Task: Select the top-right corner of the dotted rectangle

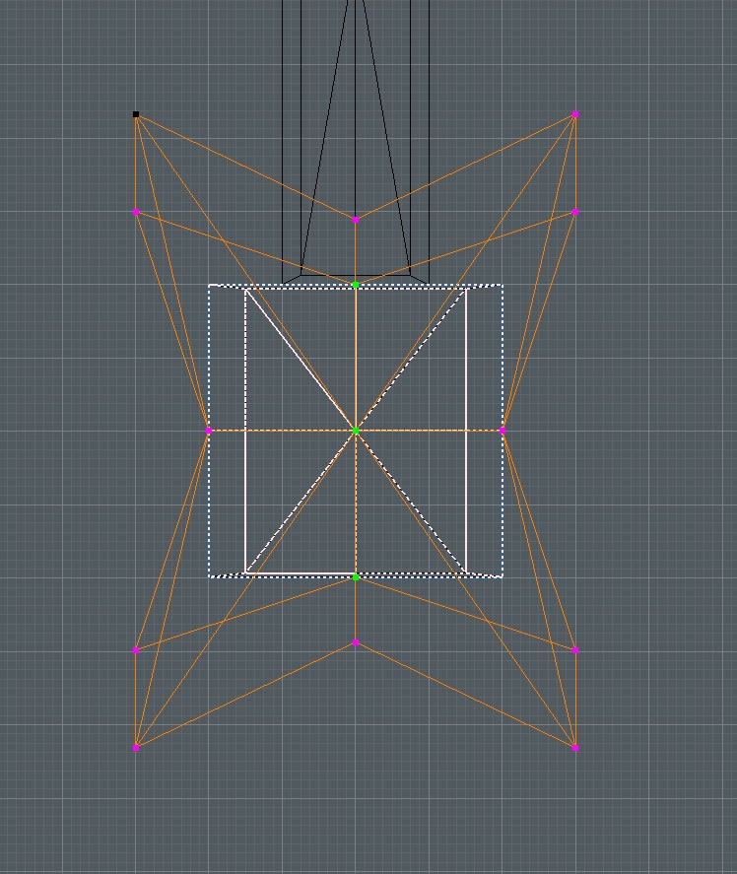Action: point(502,286)
